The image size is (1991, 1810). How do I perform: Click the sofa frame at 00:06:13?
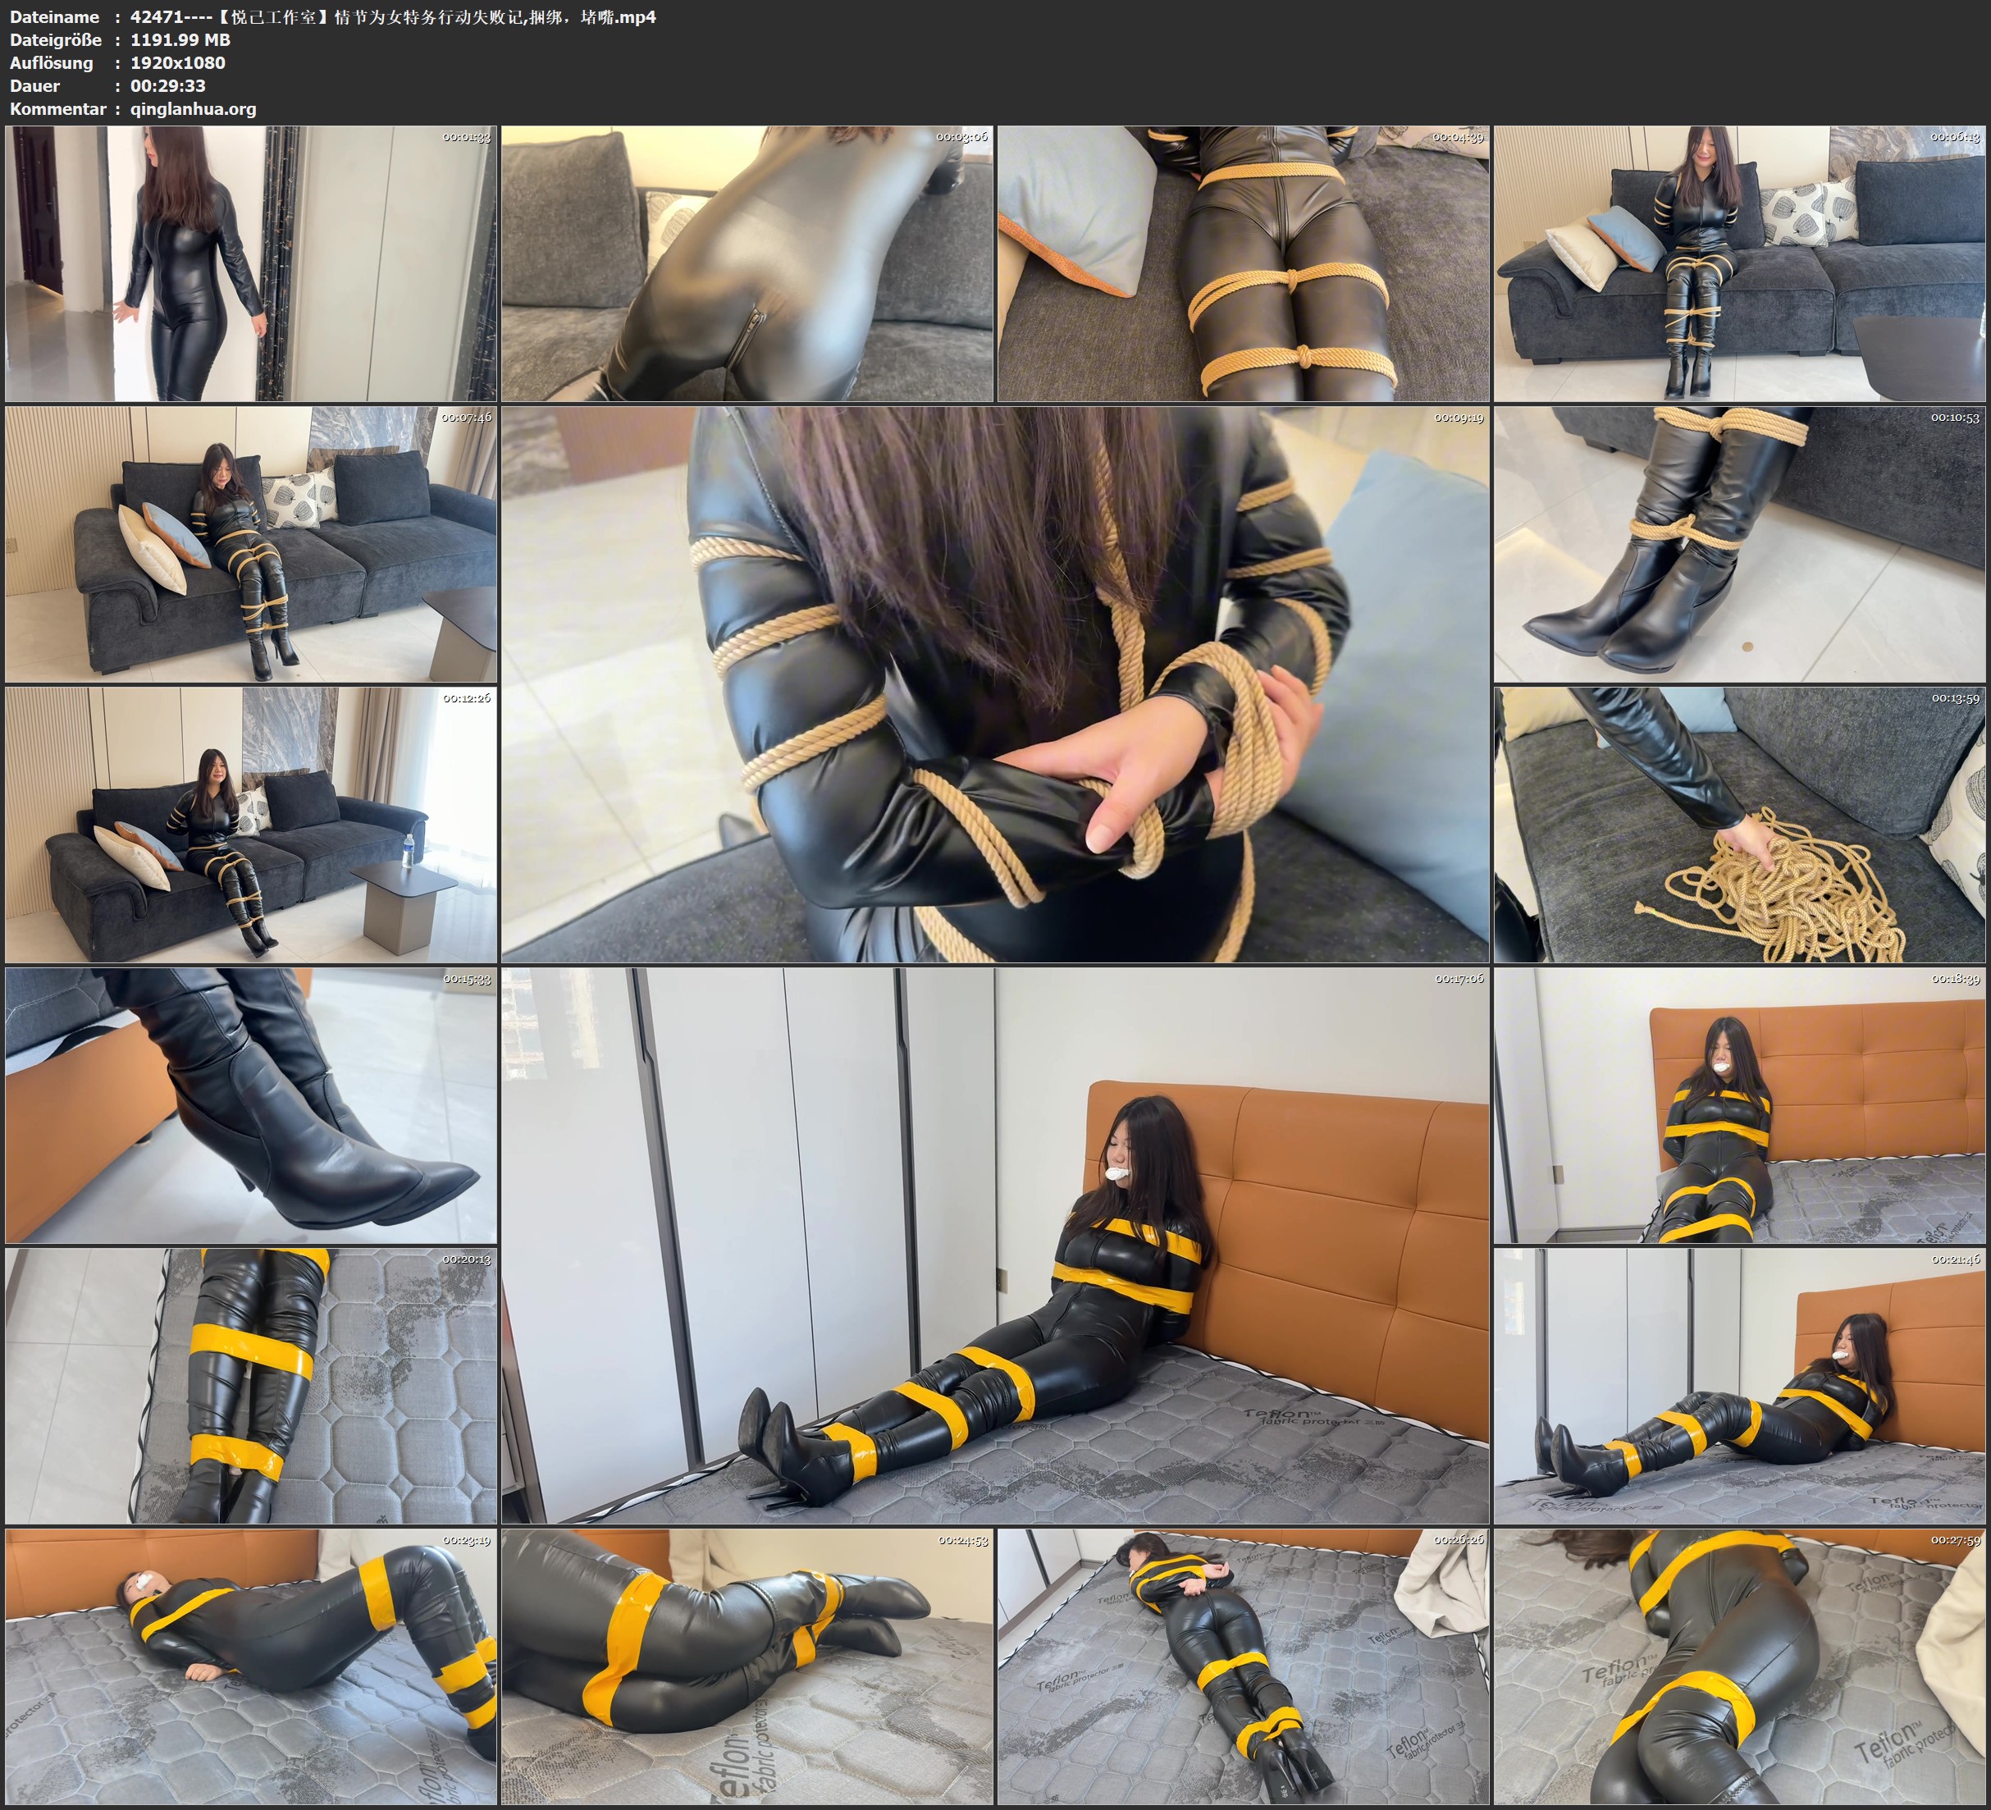point(1738,263)
